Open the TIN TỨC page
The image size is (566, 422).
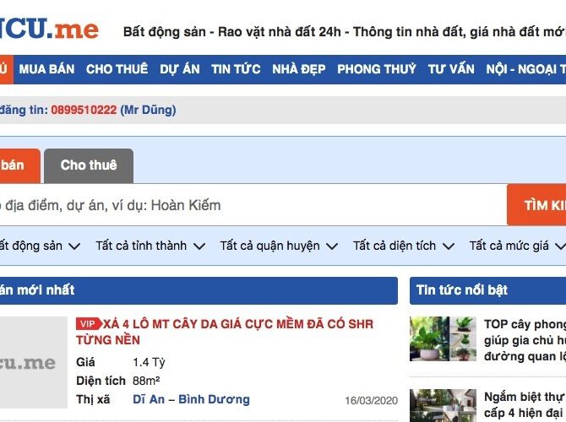[x=236, y=69]
